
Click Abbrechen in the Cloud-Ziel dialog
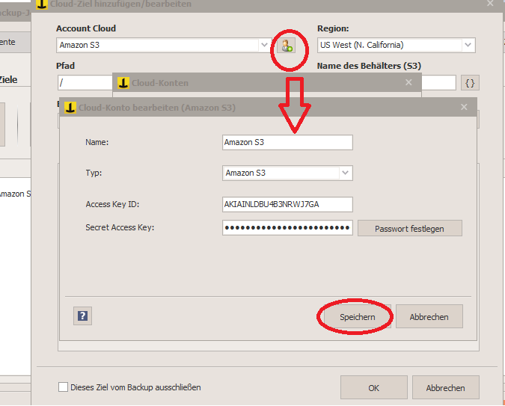[x=445, y=387]
